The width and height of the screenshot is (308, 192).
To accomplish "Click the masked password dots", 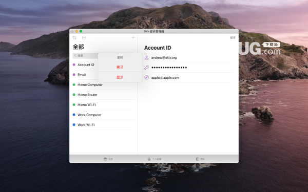I will coord(169,68).
